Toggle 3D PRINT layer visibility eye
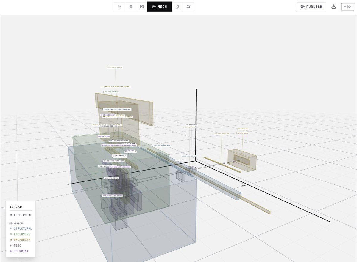This screenshot has height=262, width=357. (x=11, y=251)
